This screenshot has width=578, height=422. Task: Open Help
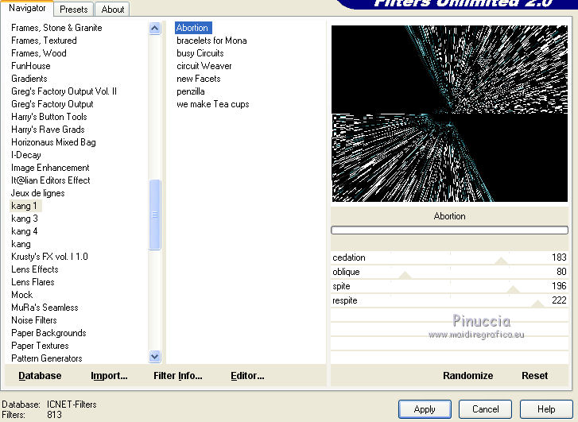(546, 409)
